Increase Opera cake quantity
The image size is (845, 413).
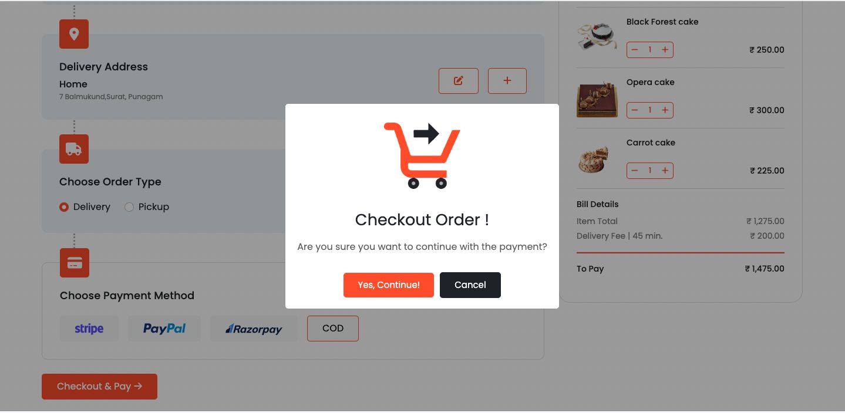[x=665, y=110]
